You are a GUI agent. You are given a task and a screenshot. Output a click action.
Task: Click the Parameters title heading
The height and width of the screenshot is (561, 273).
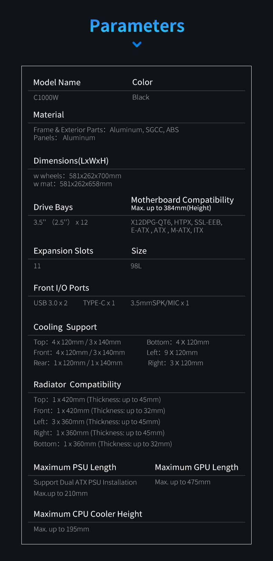[x=137, y=26]
